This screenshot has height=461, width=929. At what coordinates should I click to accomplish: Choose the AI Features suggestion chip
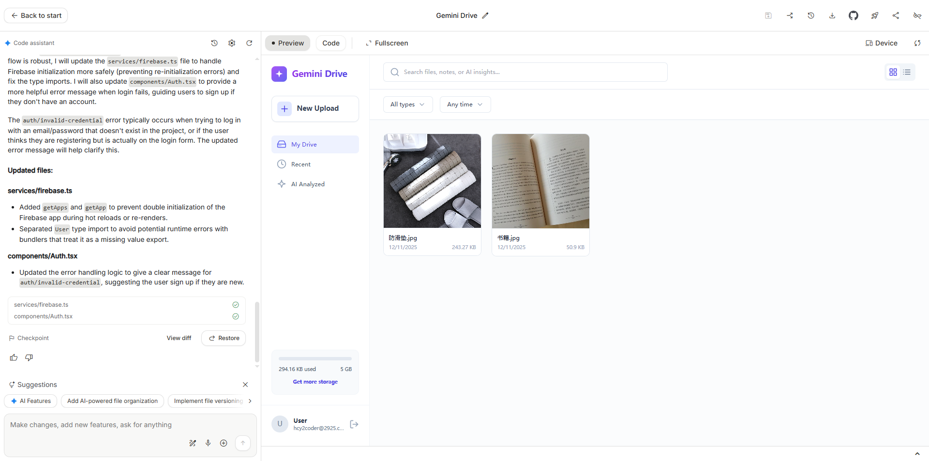coord(30,401)
